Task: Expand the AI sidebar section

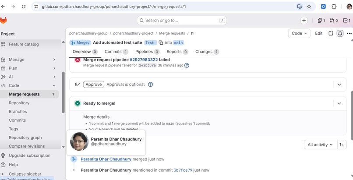Action: (x=30, y=77)
